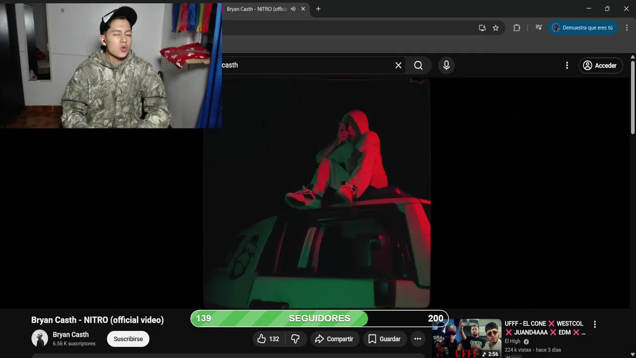
Task: Open the Bryan Casth channel avatar
Action: 40,339
